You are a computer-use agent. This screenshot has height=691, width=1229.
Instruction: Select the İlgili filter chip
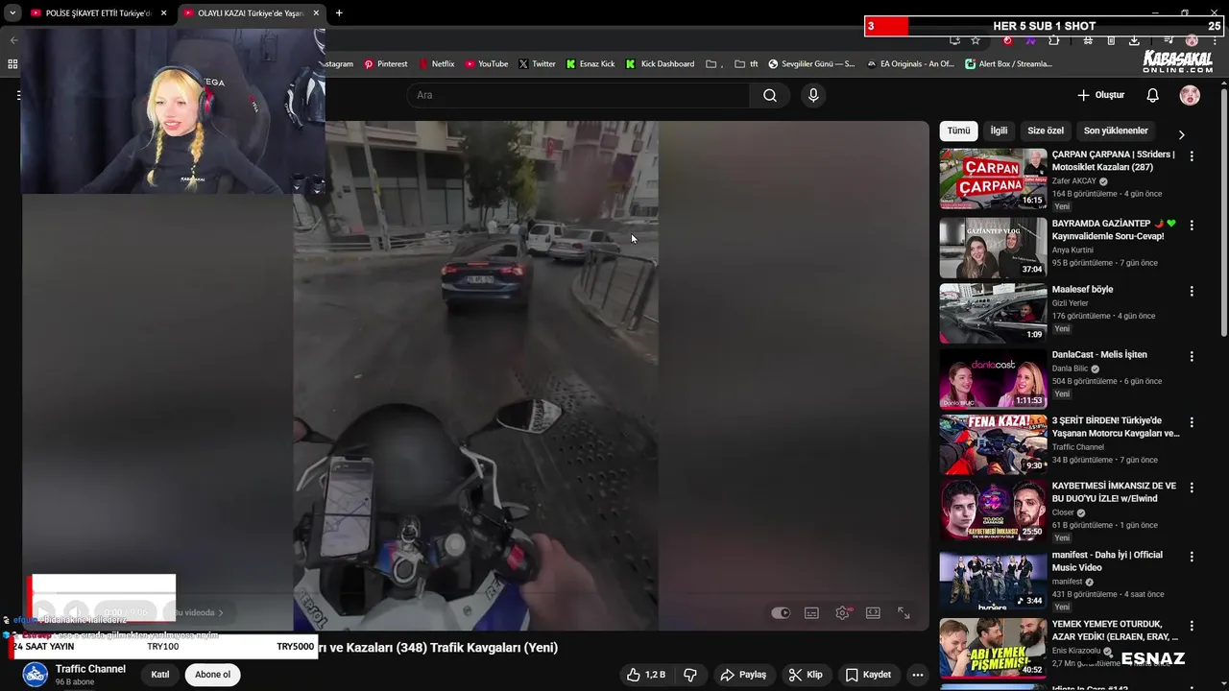pos(999,131)
